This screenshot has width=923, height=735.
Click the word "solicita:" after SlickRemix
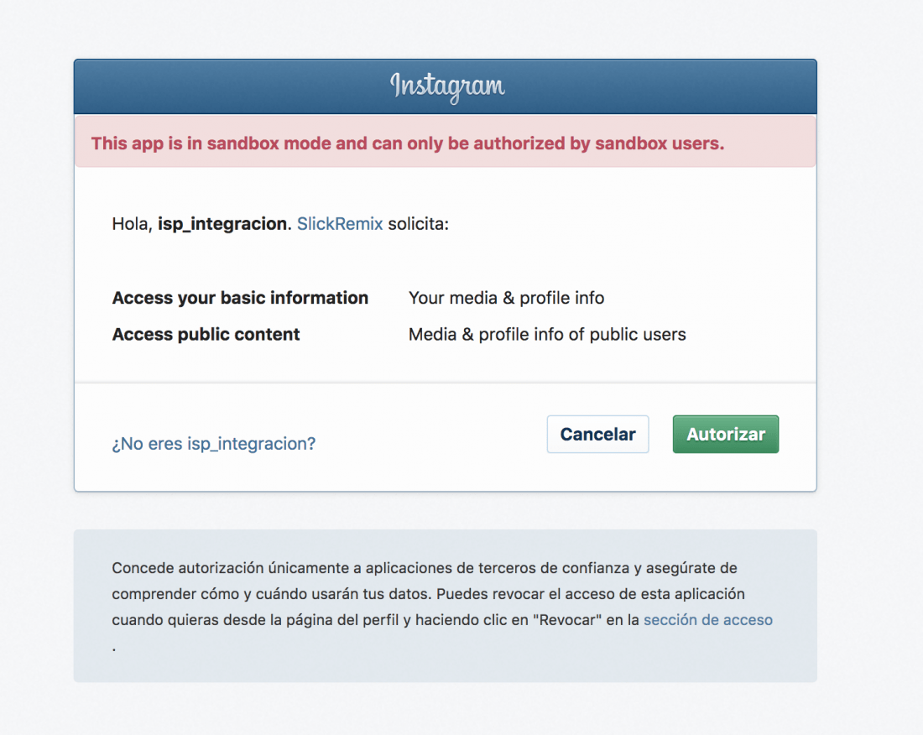tap(418, 224)
